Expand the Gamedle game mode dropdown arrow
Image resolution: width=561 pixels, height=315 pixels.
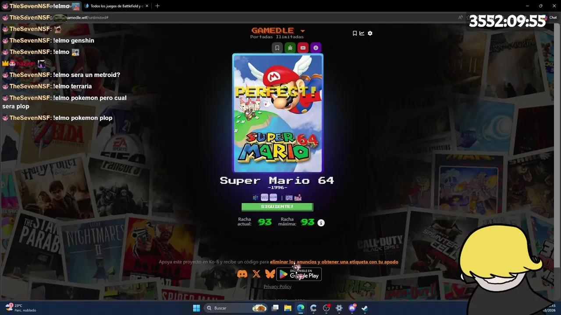(x=302, y=31)
